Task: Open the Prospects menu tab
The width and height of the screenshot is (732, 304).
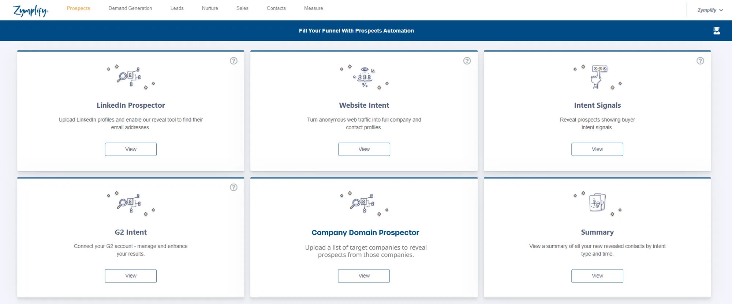Action: click(x=78, y=8)
